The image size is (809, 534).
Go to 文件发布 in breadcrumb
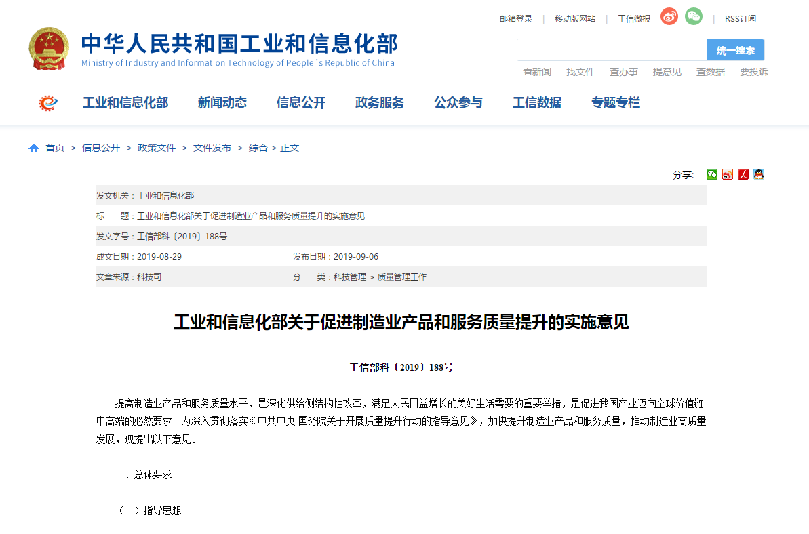point(212,148)
